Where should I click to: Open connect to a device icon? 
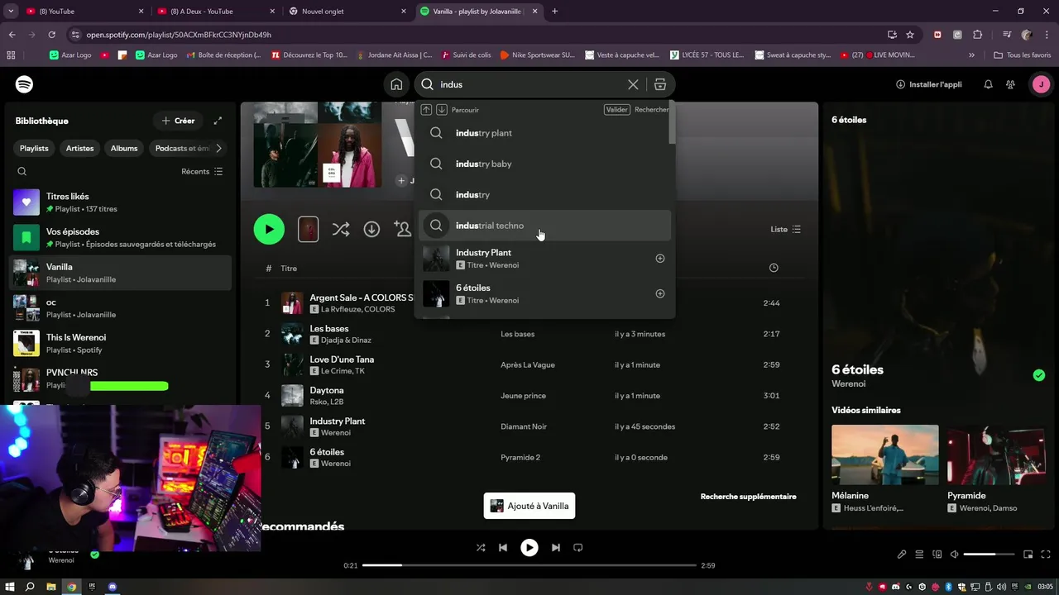937,555
